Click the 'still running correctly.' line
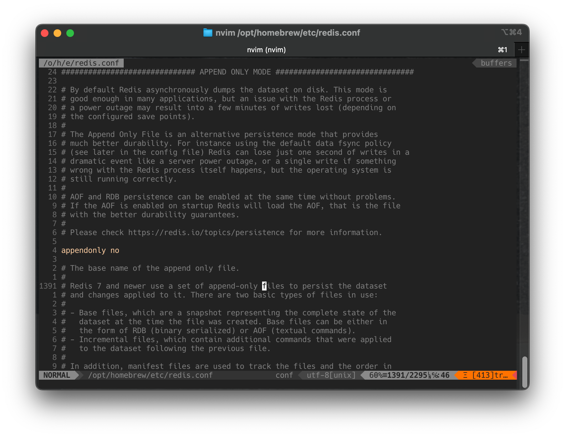Image resolution: width=565 pixels, height=437 pixels. (x=119, y=179)
